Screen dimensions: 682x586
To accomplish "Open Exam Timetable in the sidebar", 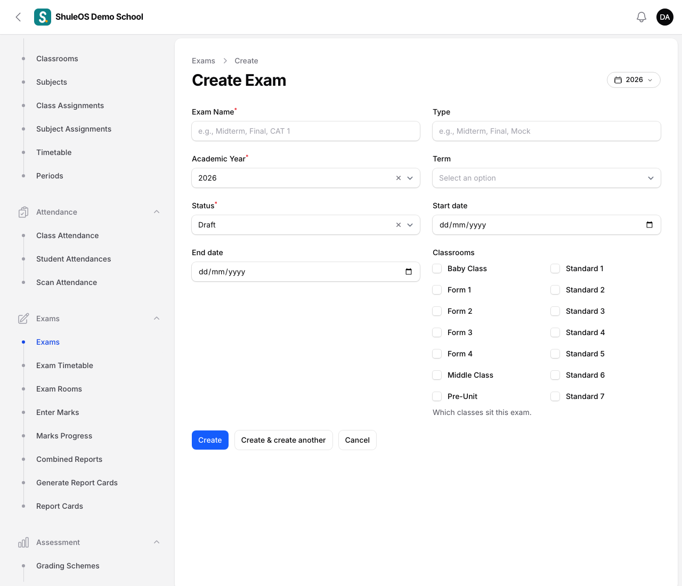I will click(64, 365).
